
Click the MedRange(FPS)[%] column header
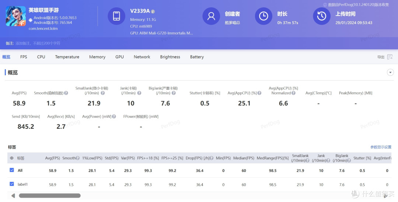coord(273,158)
